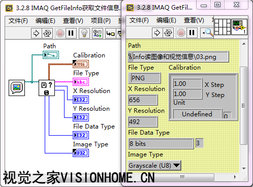253x187 pixels.
Task: Toggle Highlight Execution light bulb
Action: 84,33
